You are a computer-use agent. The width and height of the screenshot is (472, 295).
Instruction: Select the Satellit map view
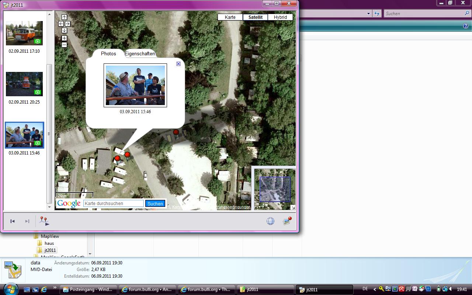coord(255,17)
